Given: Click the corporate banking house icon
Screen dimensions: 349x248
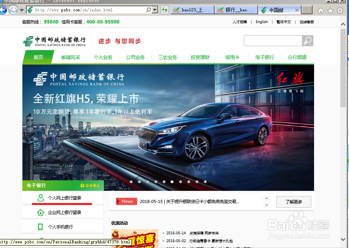Looking at the screenshot, I should click(40, 212).
